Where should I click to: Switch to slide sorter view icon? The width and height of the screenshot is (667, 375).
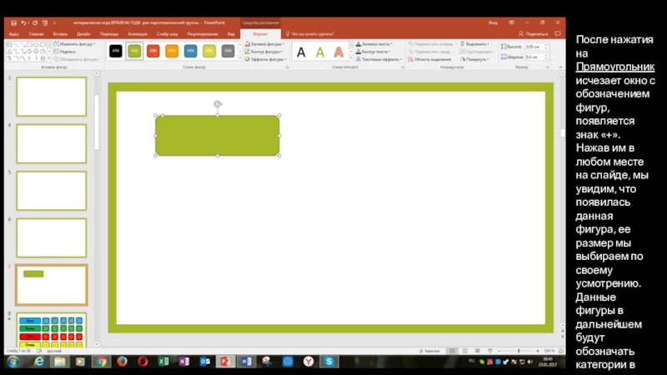click(465, 351)
